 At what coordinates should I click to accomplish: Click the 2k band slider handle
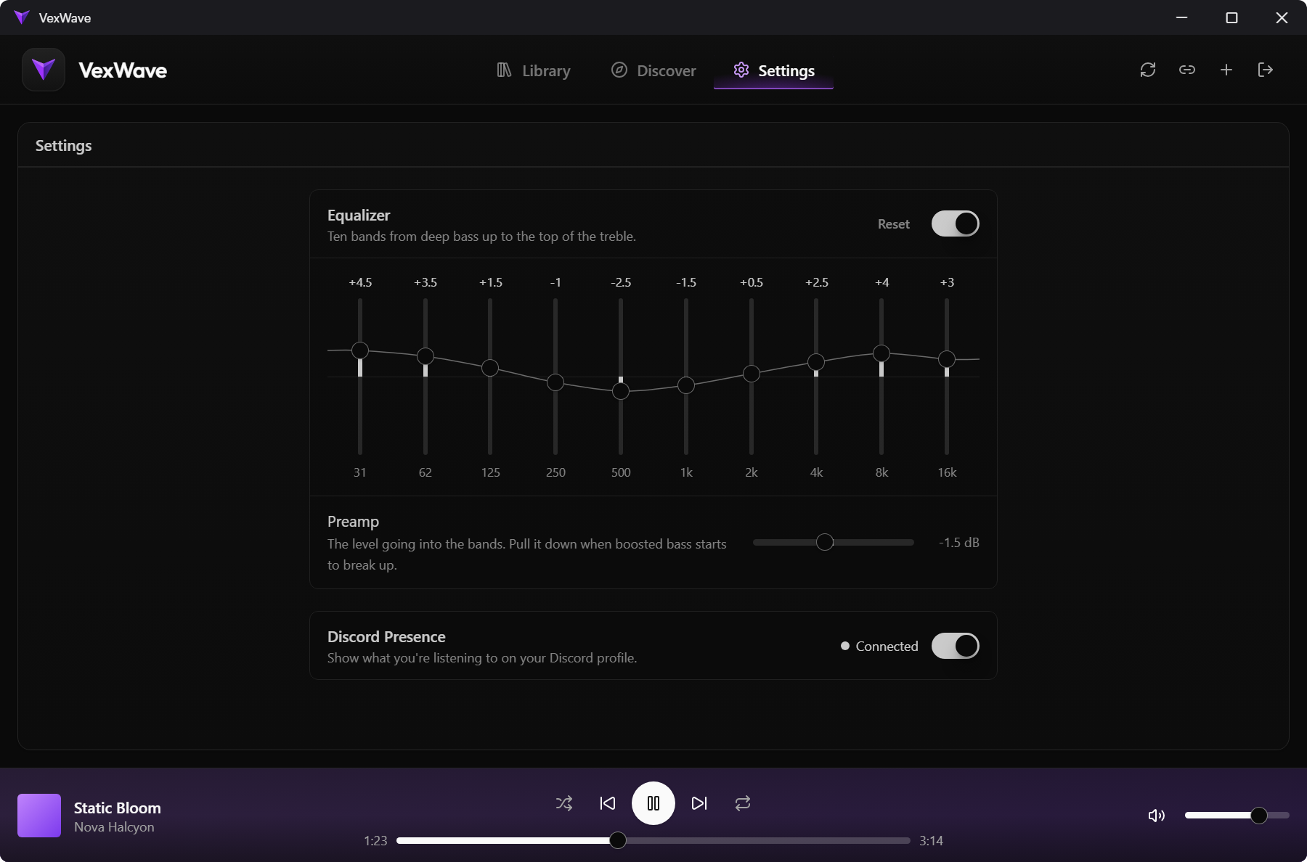752,374
